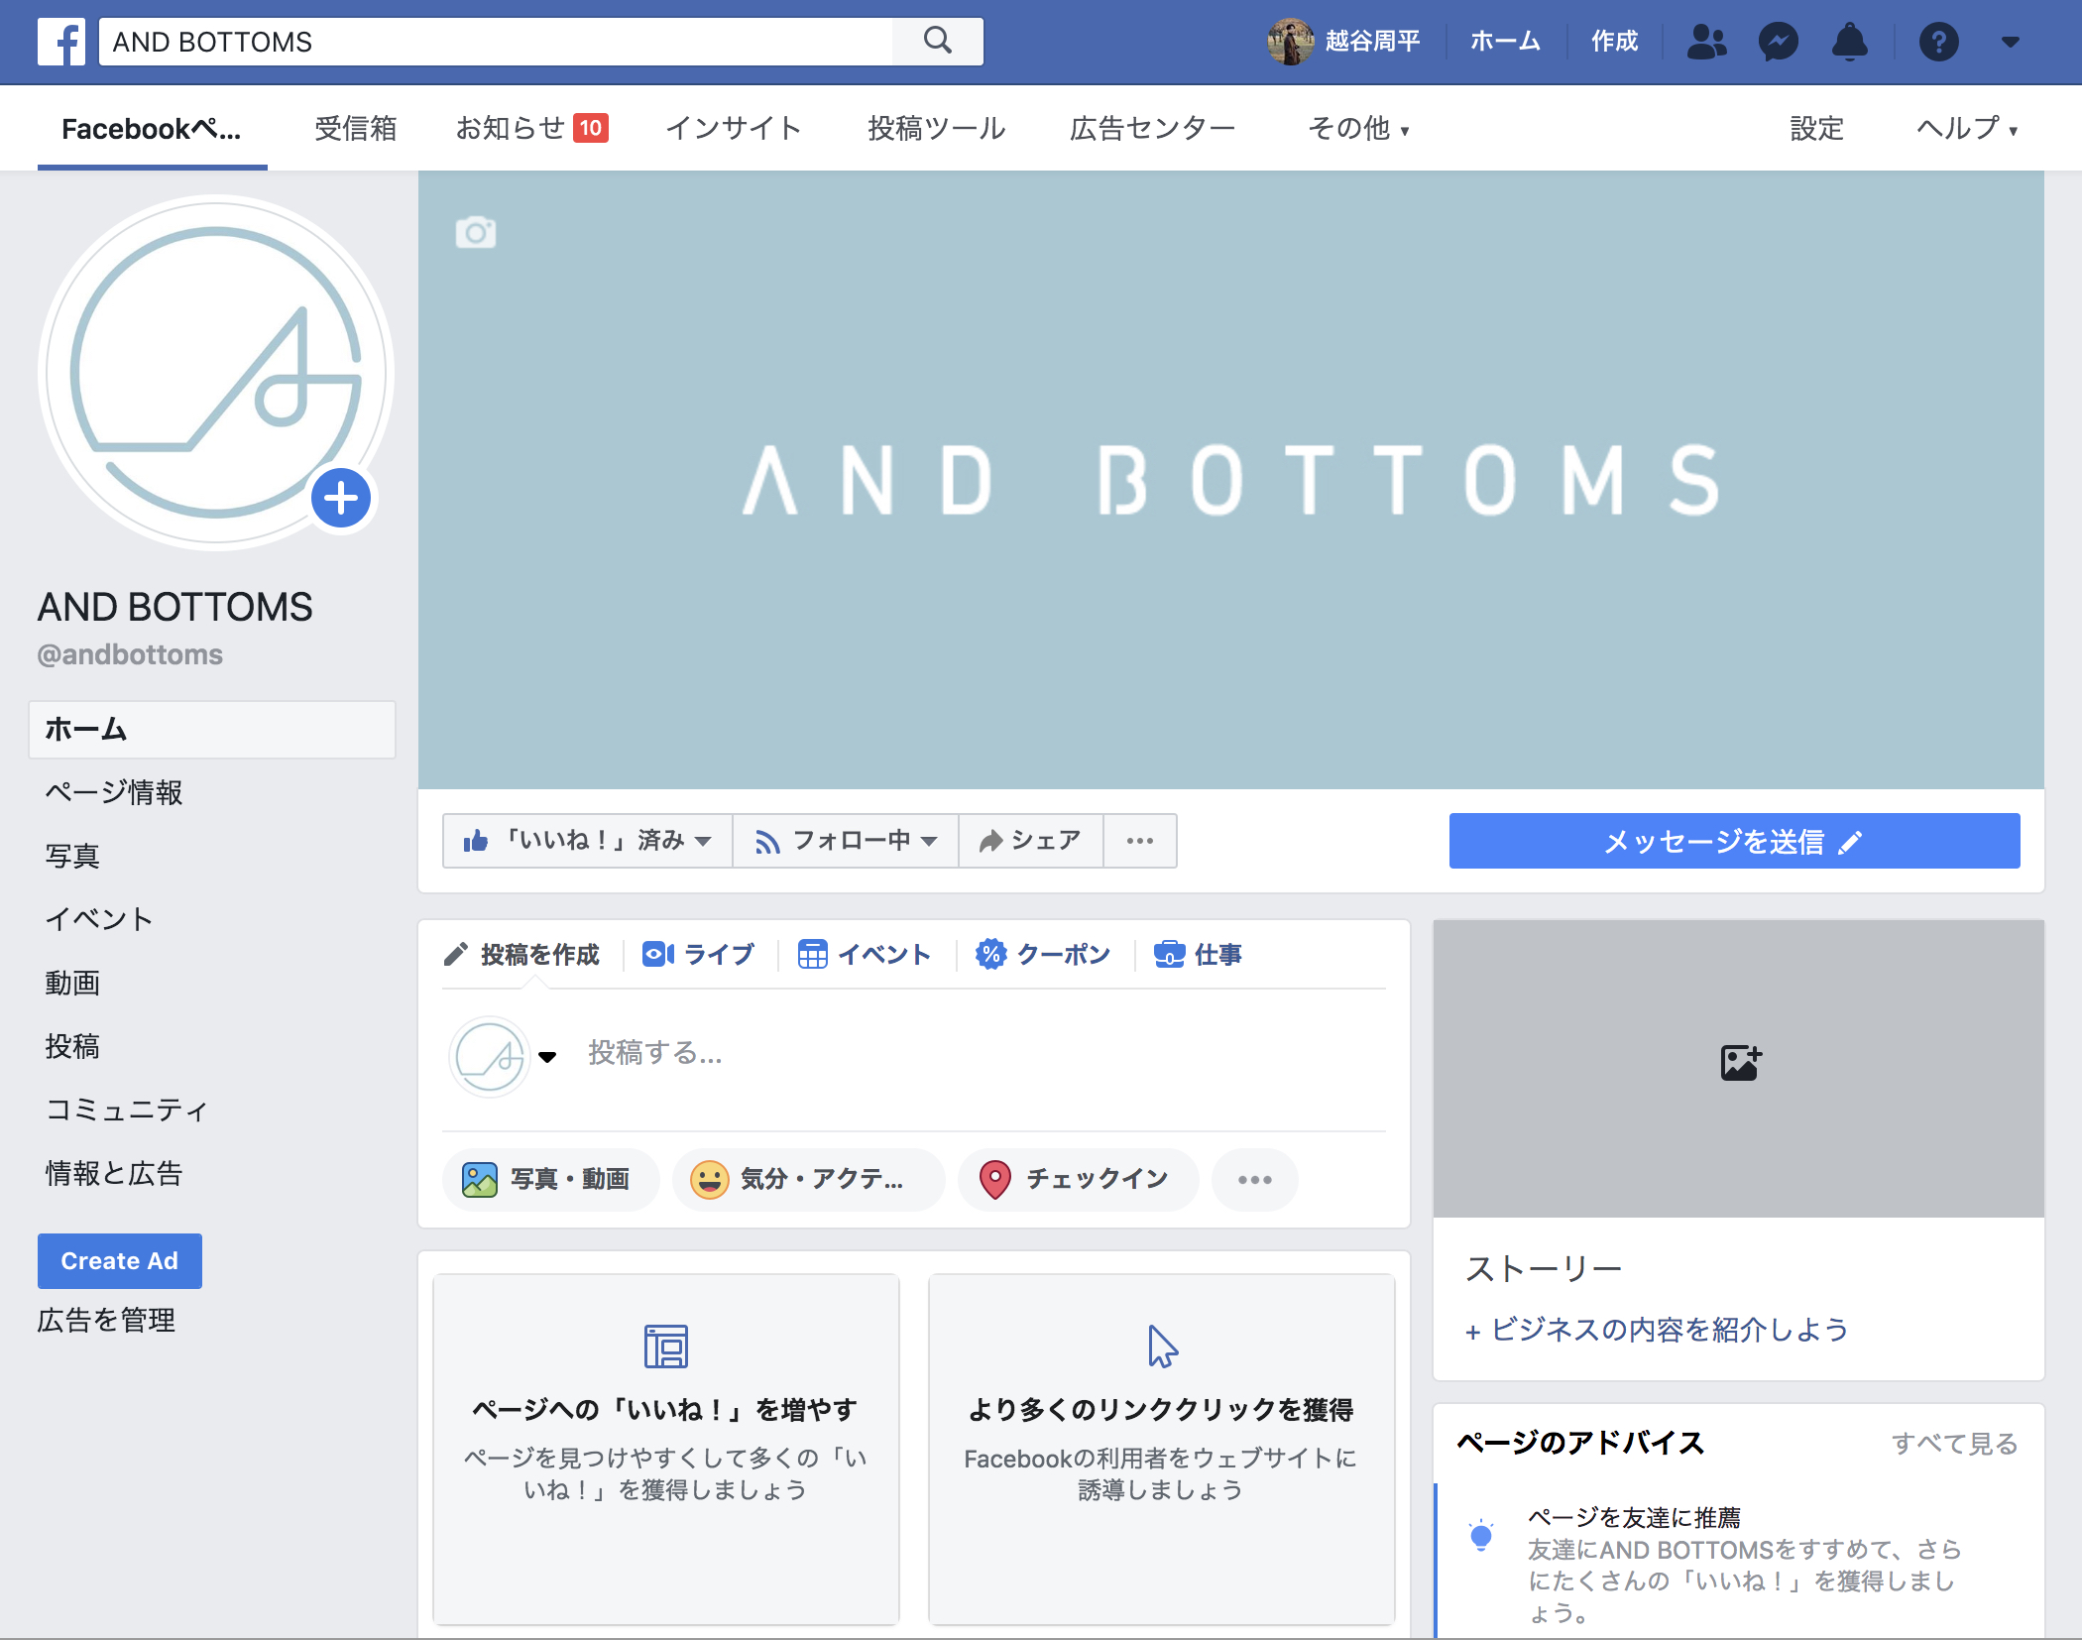The height and width of the screenshot is (1640, 2082).
Task: Click the add story image icon
Action: click(x=1740, y=1063)
